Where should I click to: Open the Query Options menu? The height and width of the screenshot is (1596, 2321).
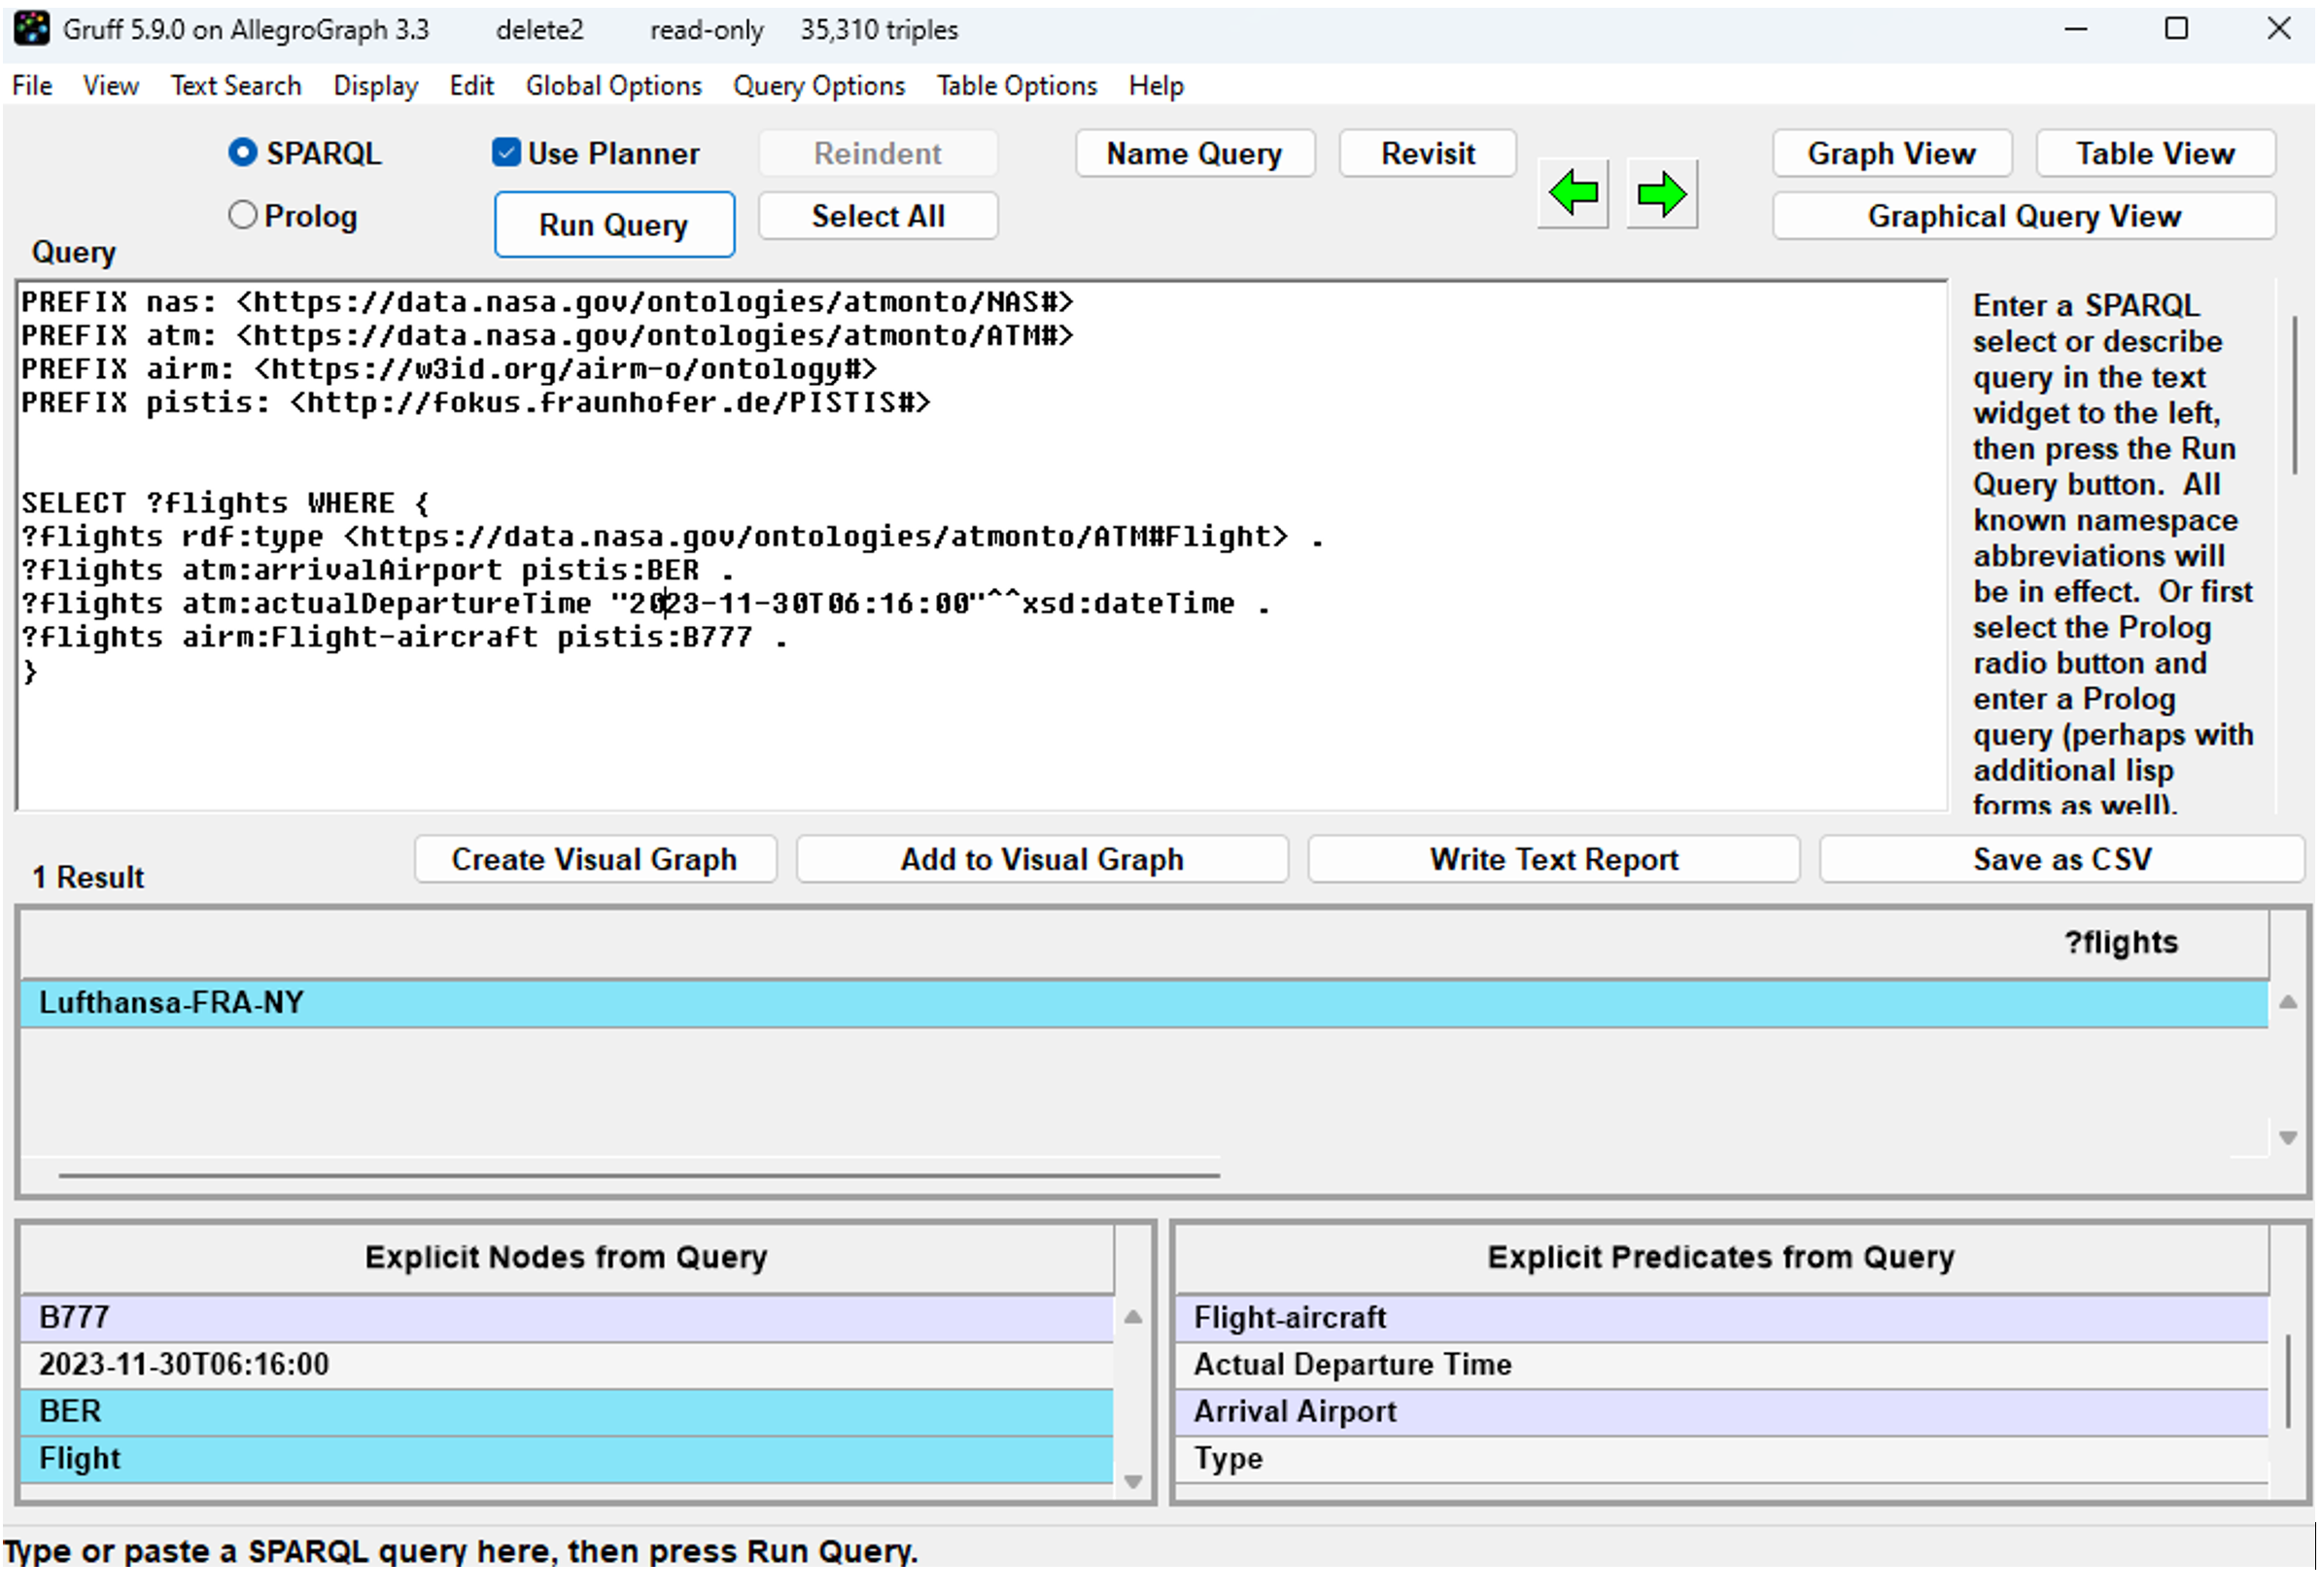819,86
